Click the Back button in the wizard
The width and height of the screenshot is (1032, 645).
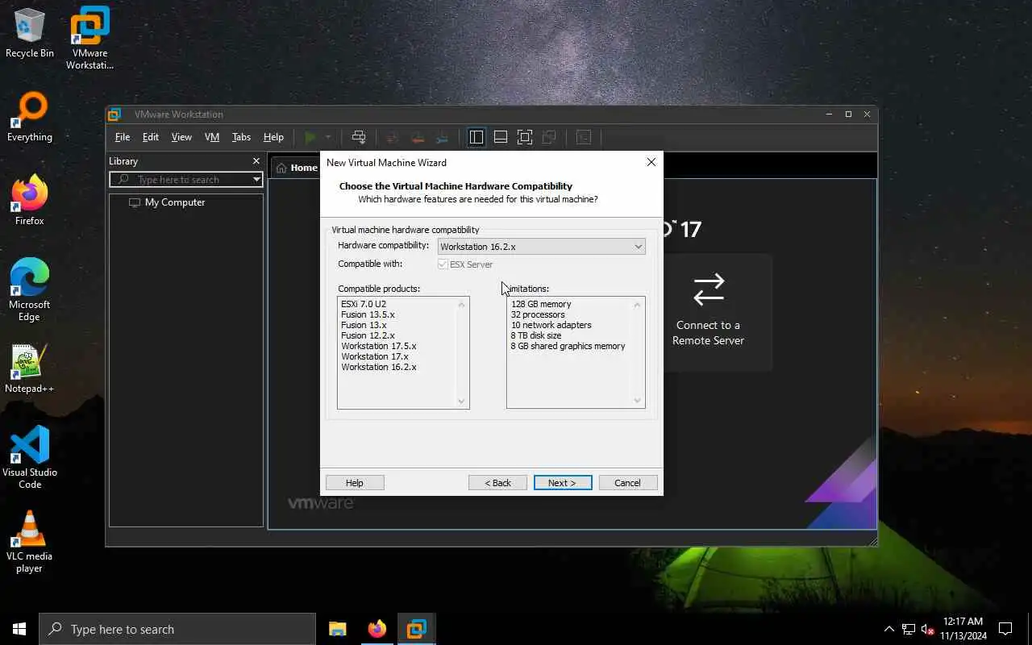[x=497, y=483]
